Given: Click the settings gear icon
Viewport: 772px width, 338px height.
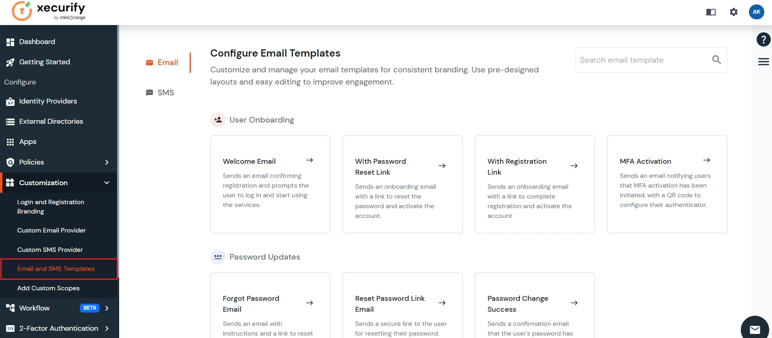Looking at the screenshot, I should point(734,12).
